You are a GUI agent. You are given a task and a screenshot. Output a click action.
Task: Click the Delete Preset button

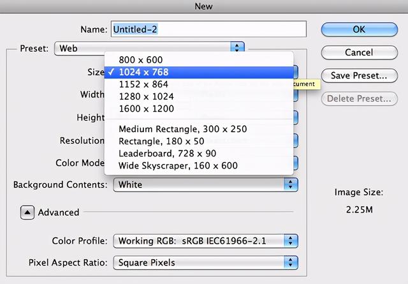(359, 99)
